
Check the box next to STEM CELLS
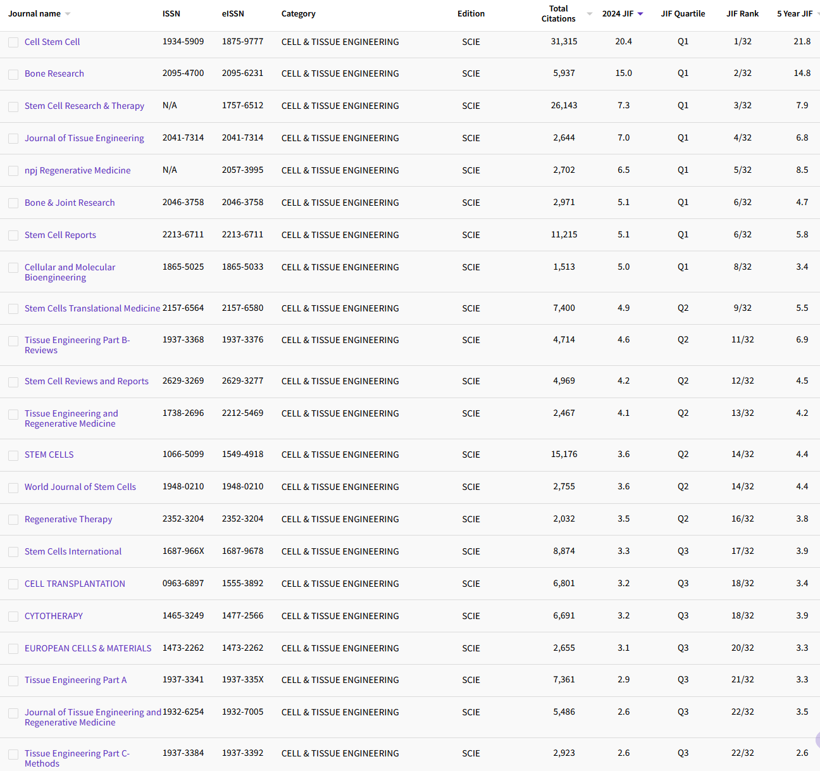(13, 456)
